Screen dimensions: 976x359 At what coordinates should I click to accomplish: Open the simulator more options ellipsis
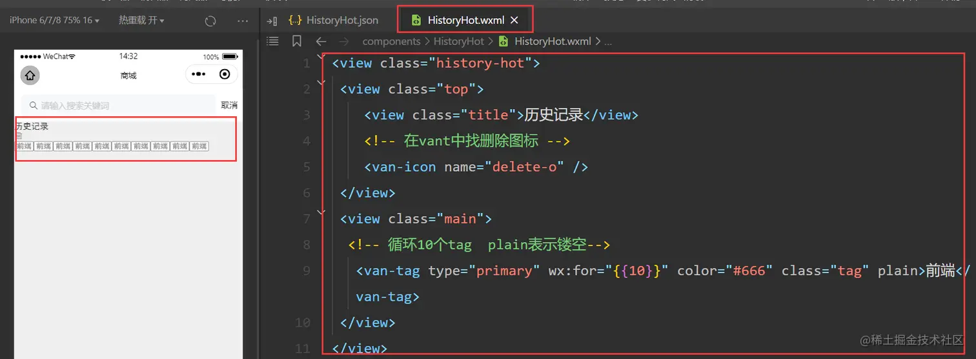[243, 21]
